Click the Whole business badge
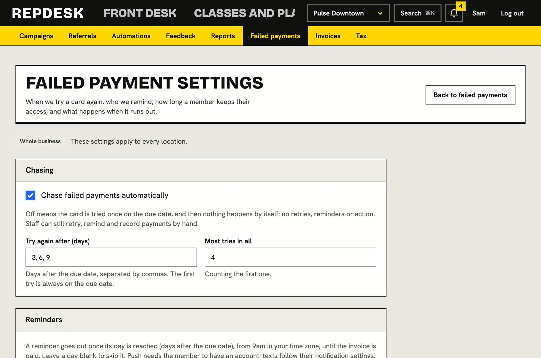 (x=40, y=141)
